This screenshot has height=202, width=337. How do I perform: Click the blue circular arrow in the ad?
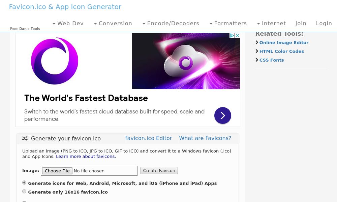pos(223,115)
